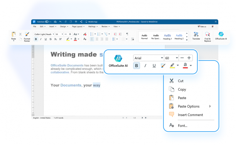Click the Increase Indent icon
Viewport: 236px width, 145px height.
tap(120, 34)
